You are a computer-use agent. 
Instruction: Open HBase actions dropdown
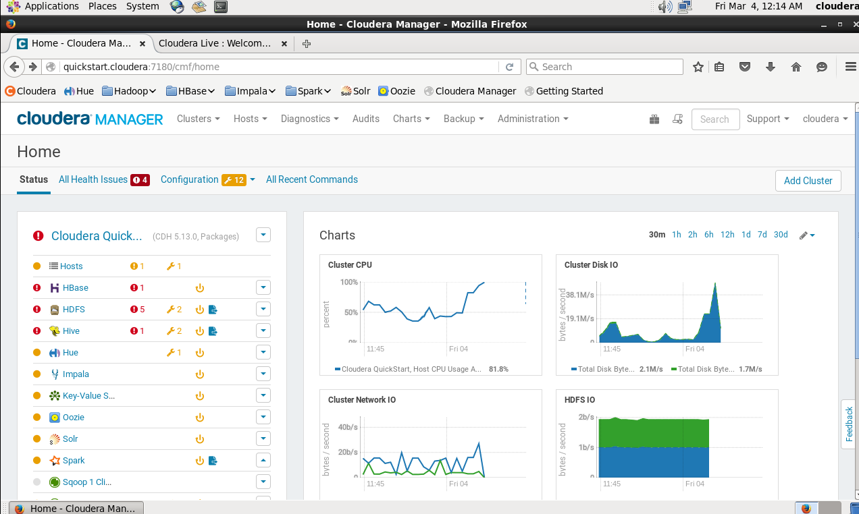pyautogui.click(x=263, y=288)
